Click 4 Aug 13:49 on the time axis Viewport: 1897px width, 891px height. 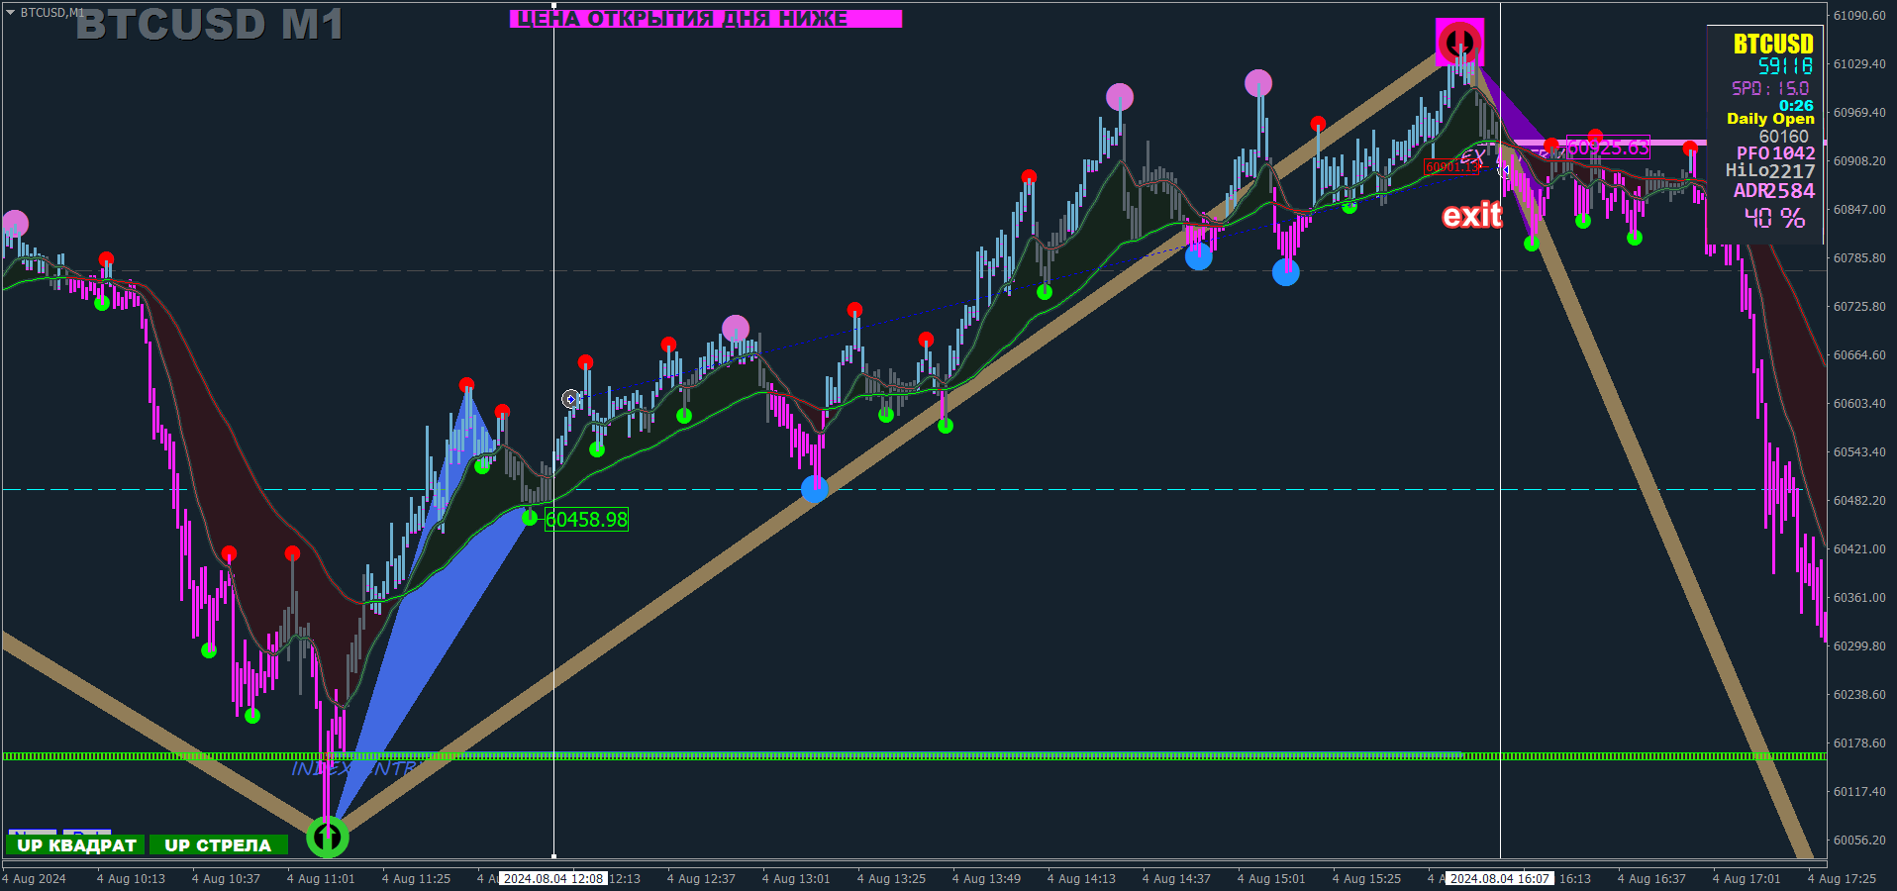[x=986, y=879]
